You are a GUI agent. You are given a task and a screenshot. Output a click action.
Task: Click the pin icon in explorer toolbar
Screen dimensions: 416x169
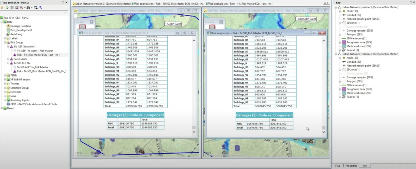click(2, 8)
